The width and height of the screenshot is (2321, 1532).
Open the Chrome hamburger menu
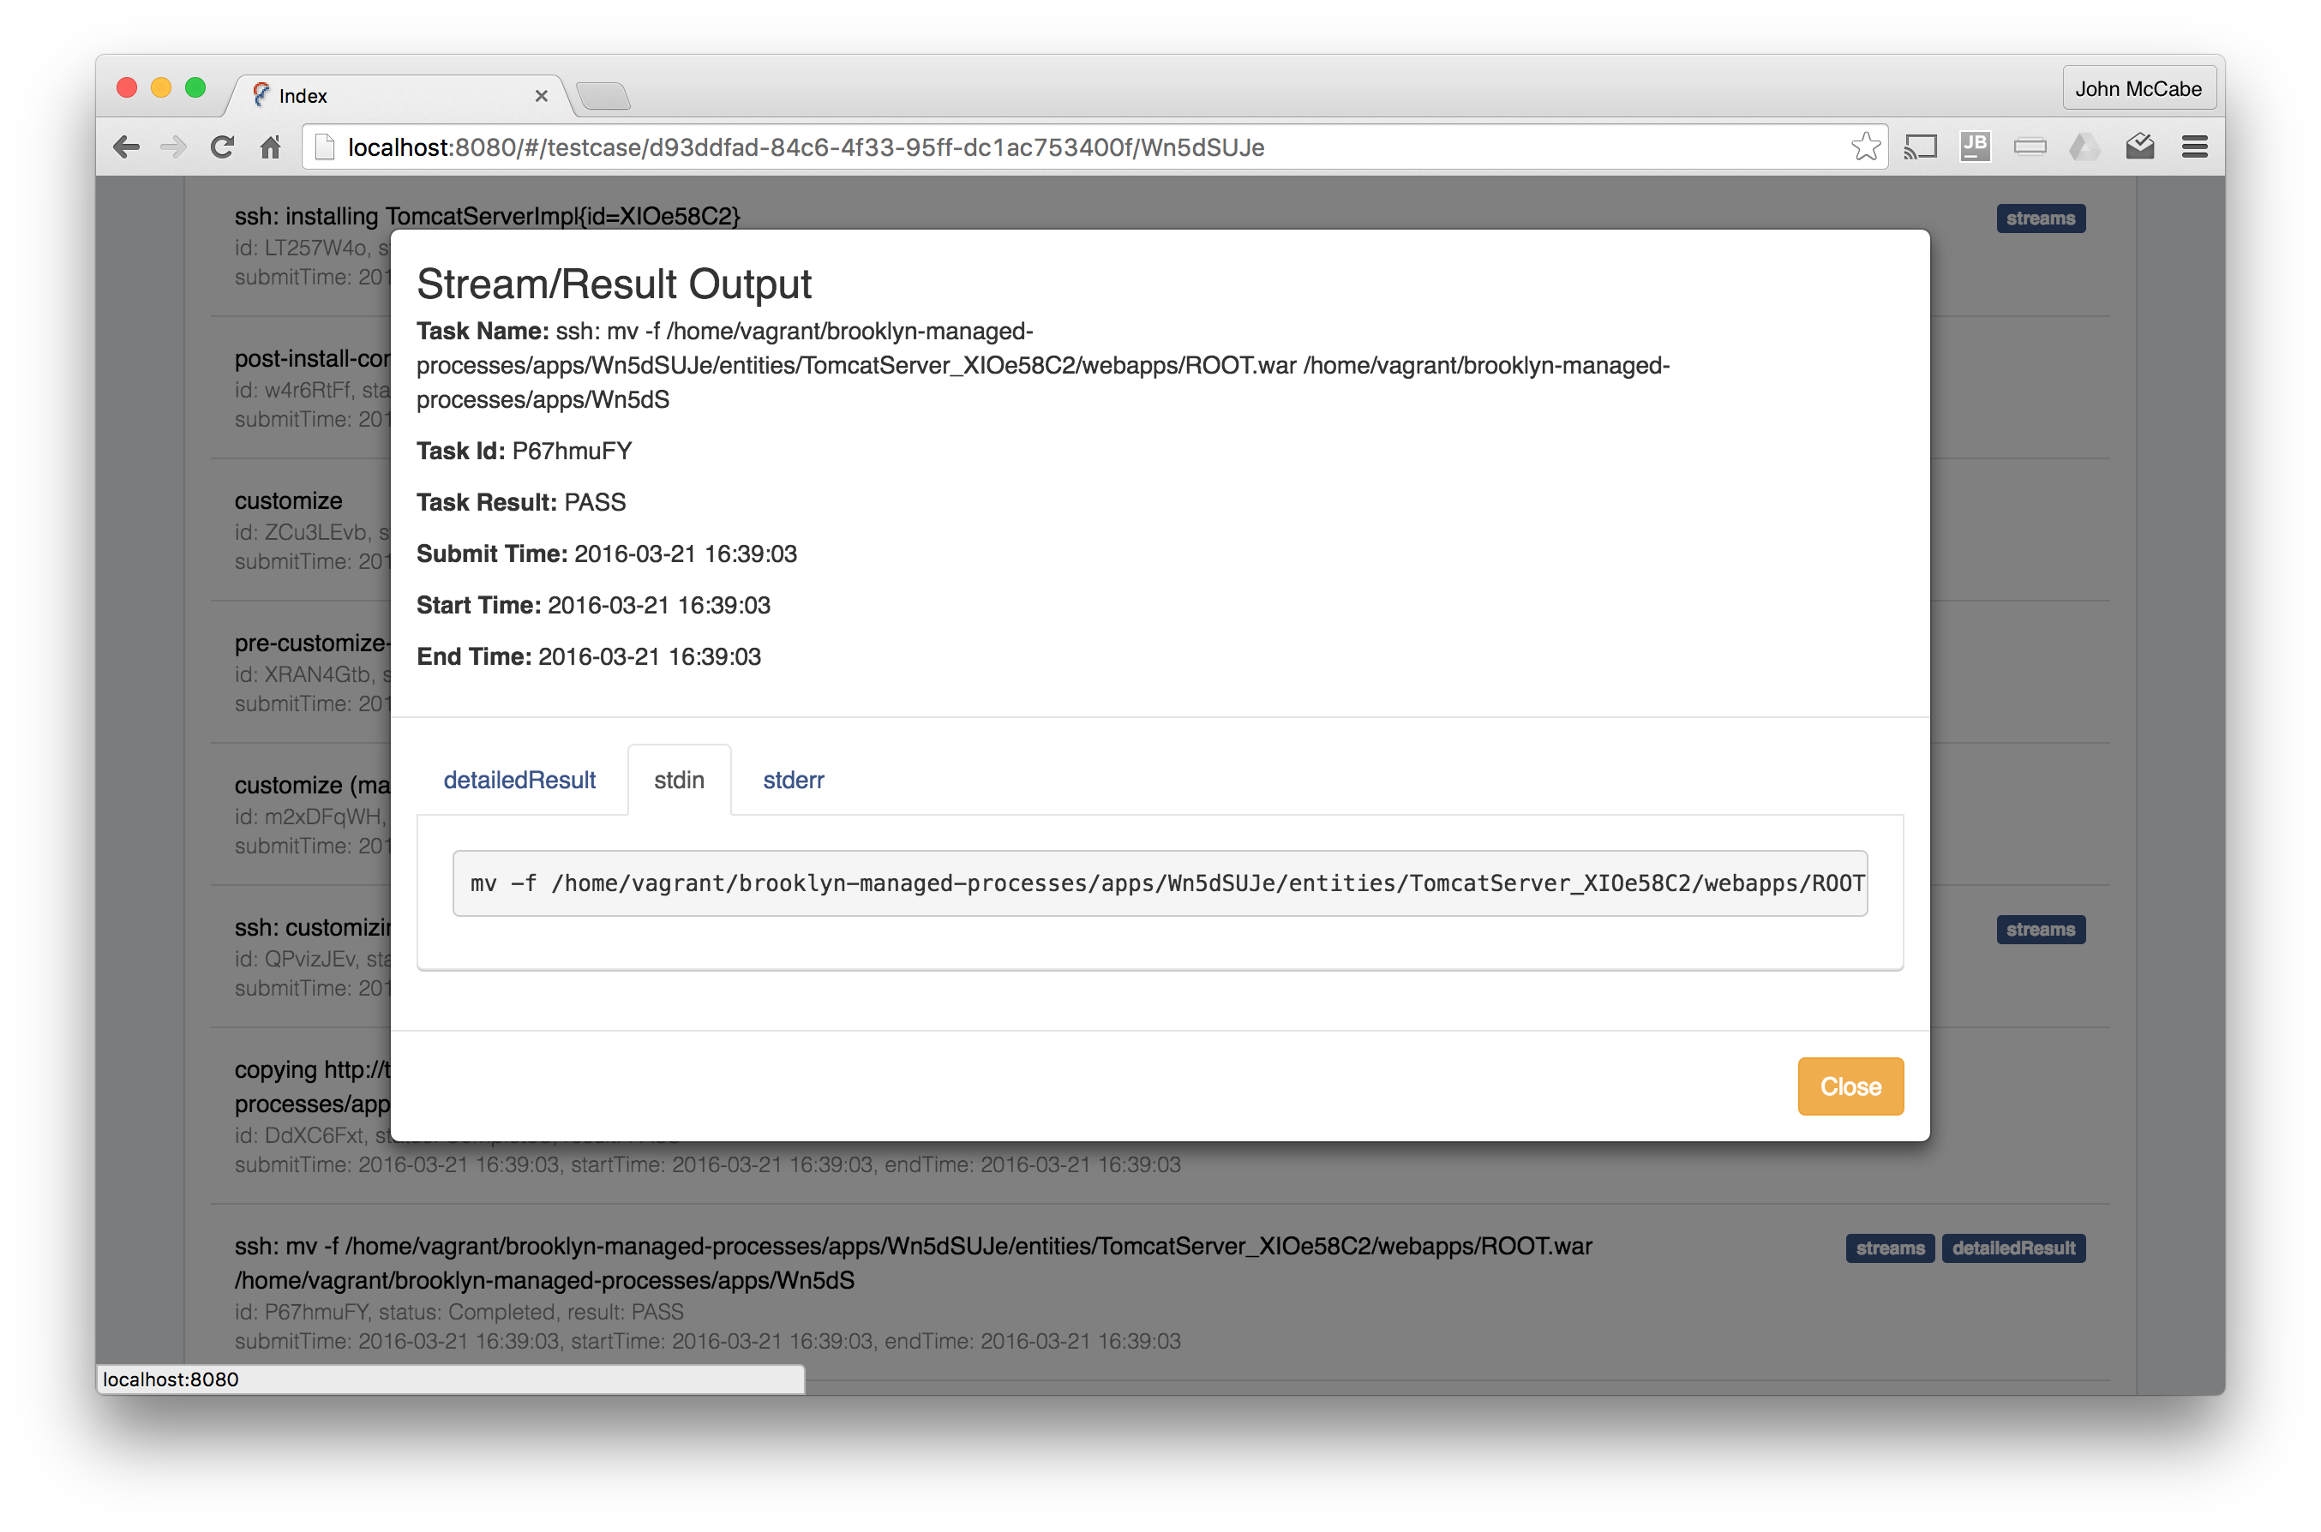tap(2195, 147)
